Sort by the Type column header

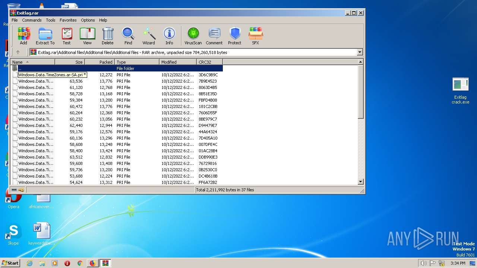(137, 62)
